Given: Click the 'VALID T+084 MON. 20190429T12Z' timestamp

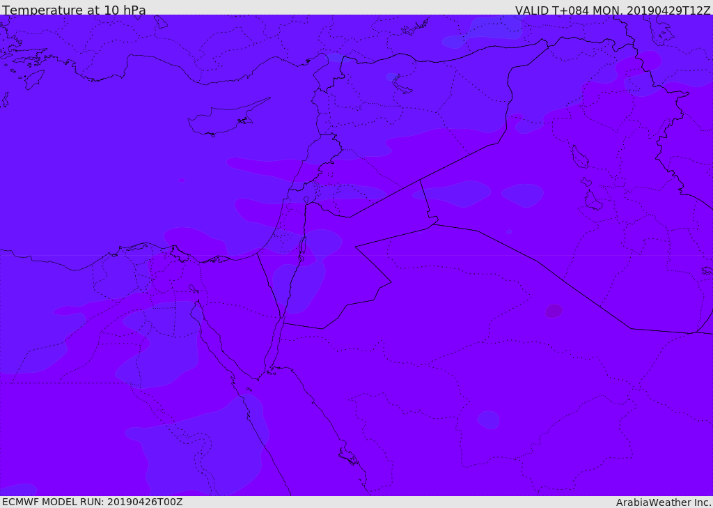Looking at the screenshot, I should [613, 10].
